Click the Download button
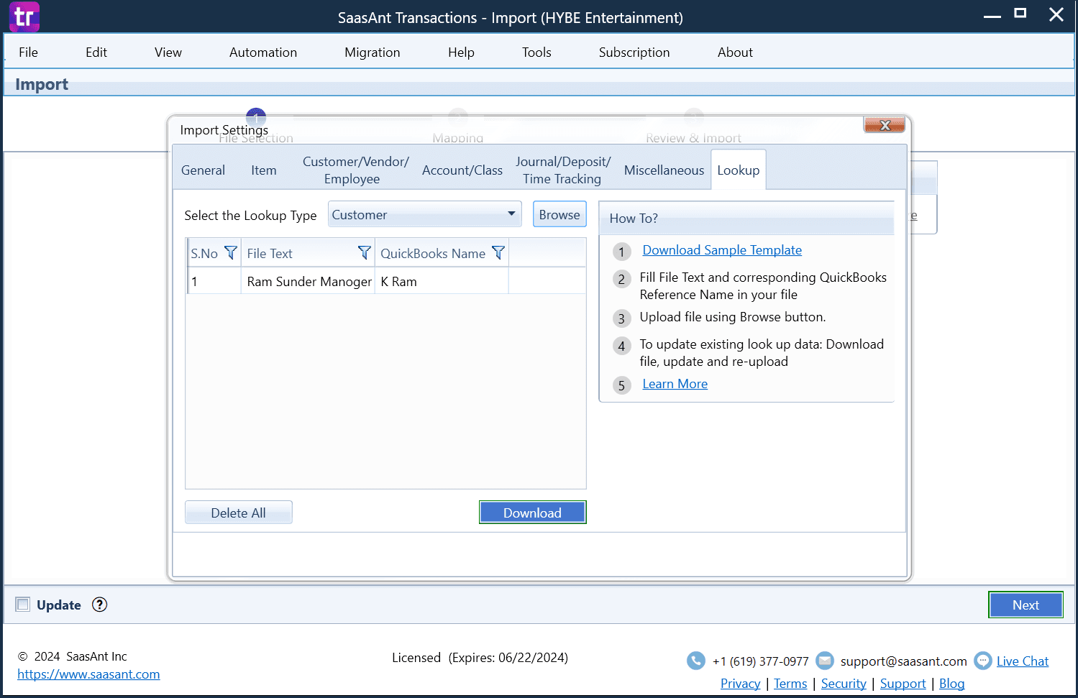This screenshot has width=1078, height=698. (533, 513)
